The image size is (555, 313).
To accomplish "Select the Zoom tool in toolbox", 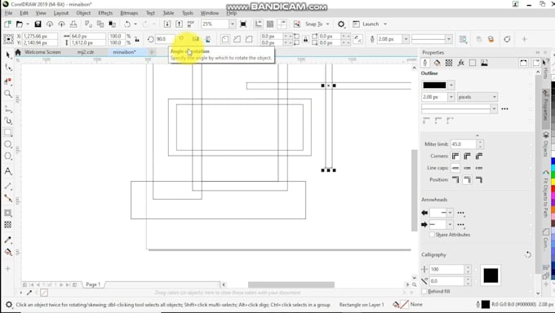I will [x=8, y=94].
